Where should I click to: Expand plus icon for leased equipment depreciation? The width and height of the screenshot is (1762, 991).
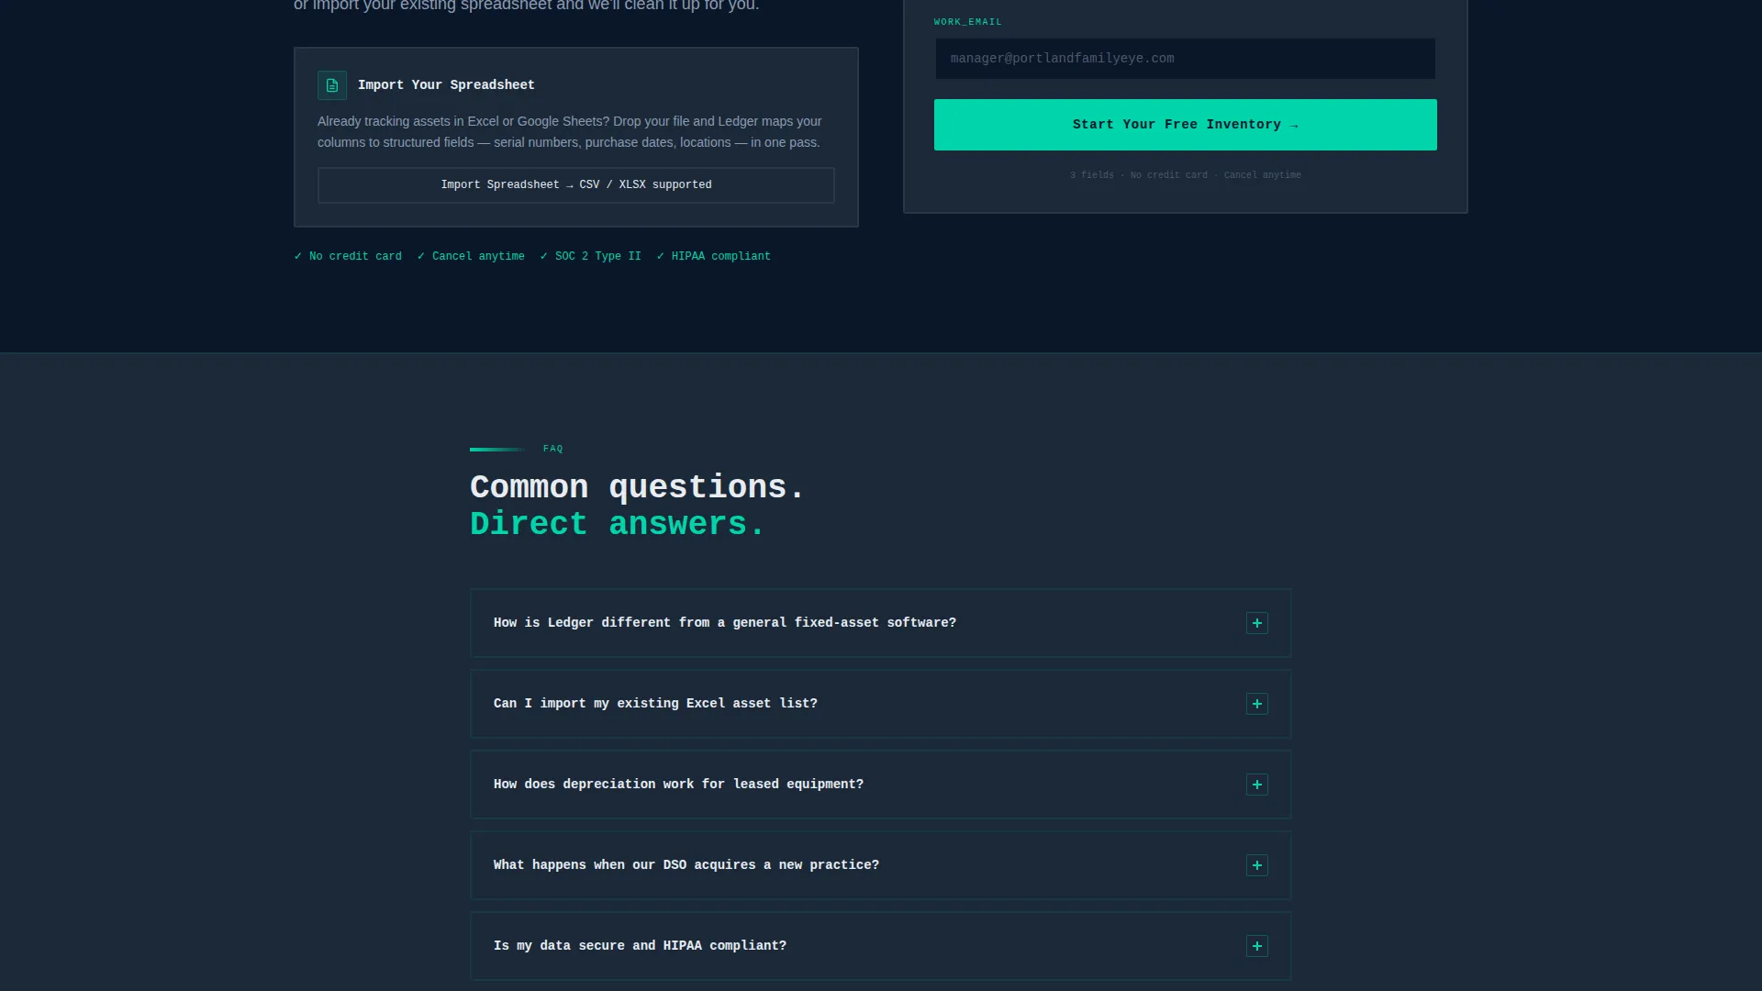click(x=1256, y=785)
